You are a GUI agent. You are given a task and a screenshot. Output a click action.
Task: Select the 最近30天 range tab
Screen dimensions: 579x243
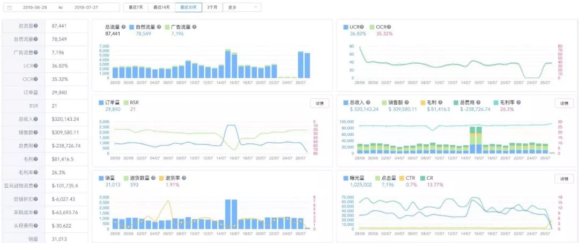(189, 8)
